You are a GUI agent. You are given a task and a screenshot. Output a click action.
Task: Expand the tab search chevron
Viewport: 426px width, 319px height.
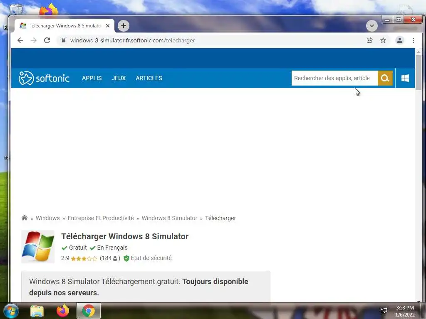click(372, 26)
